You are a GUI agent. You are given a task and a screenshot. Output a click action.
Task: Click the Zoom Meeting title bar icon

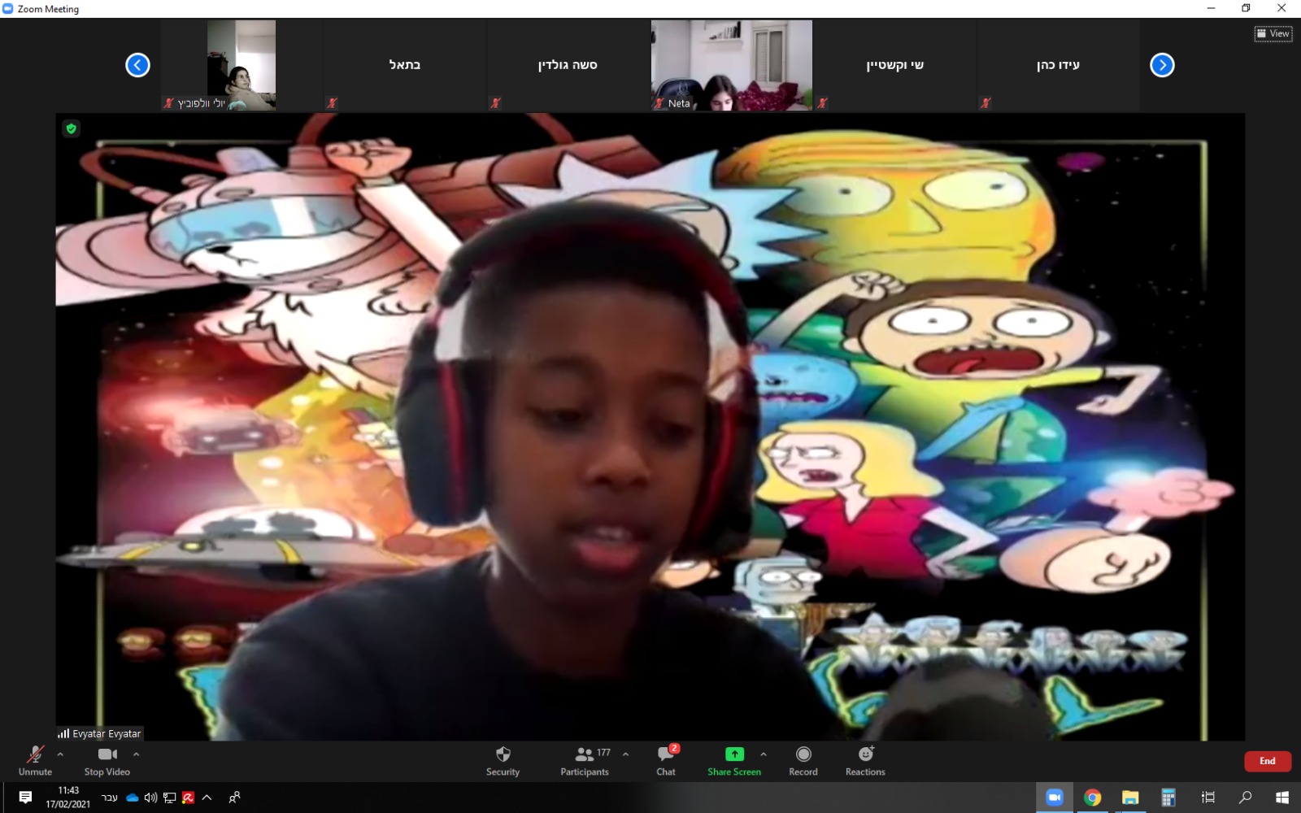(x=8, y=9)
